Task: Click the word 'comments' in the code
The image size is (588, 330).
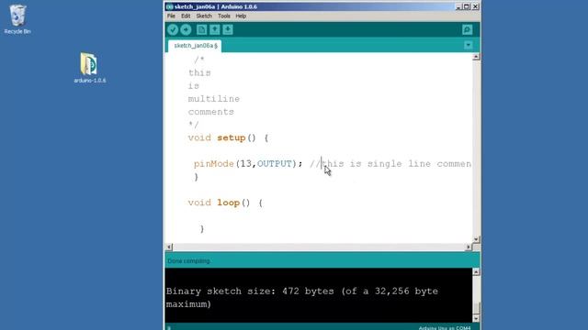Action: [211, 112]
